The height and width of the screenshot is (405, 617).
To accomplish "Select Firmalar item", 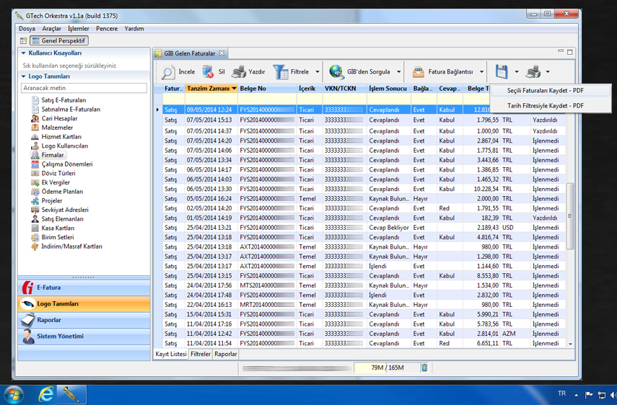I will pos(53,155).
